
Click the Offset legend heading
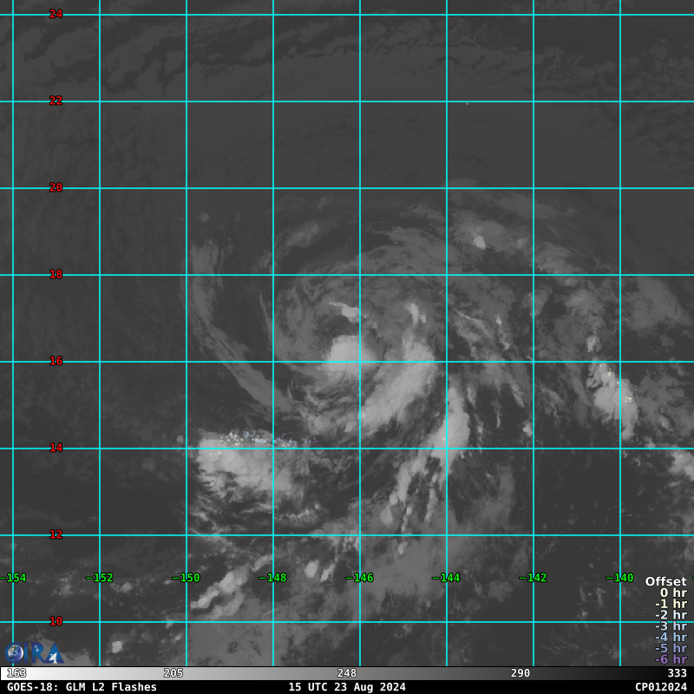click(x=665, y=582)
